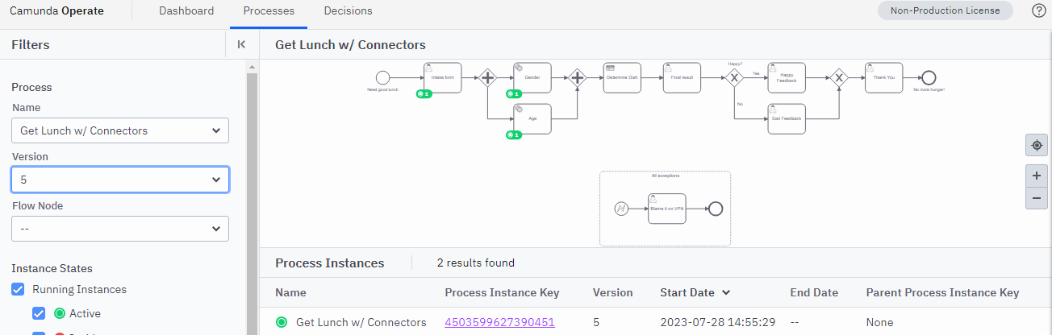The height and width of the screenshot is (335, 1052).
Task: Open the Version dropdown showing 5
Action: tap(120, 180)
